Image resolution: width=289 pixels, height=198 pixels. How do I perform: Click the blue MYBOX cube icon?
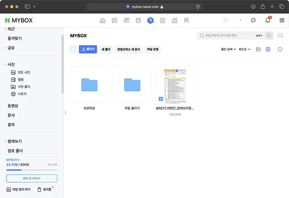pyautogui.click(x=150, y=21)
